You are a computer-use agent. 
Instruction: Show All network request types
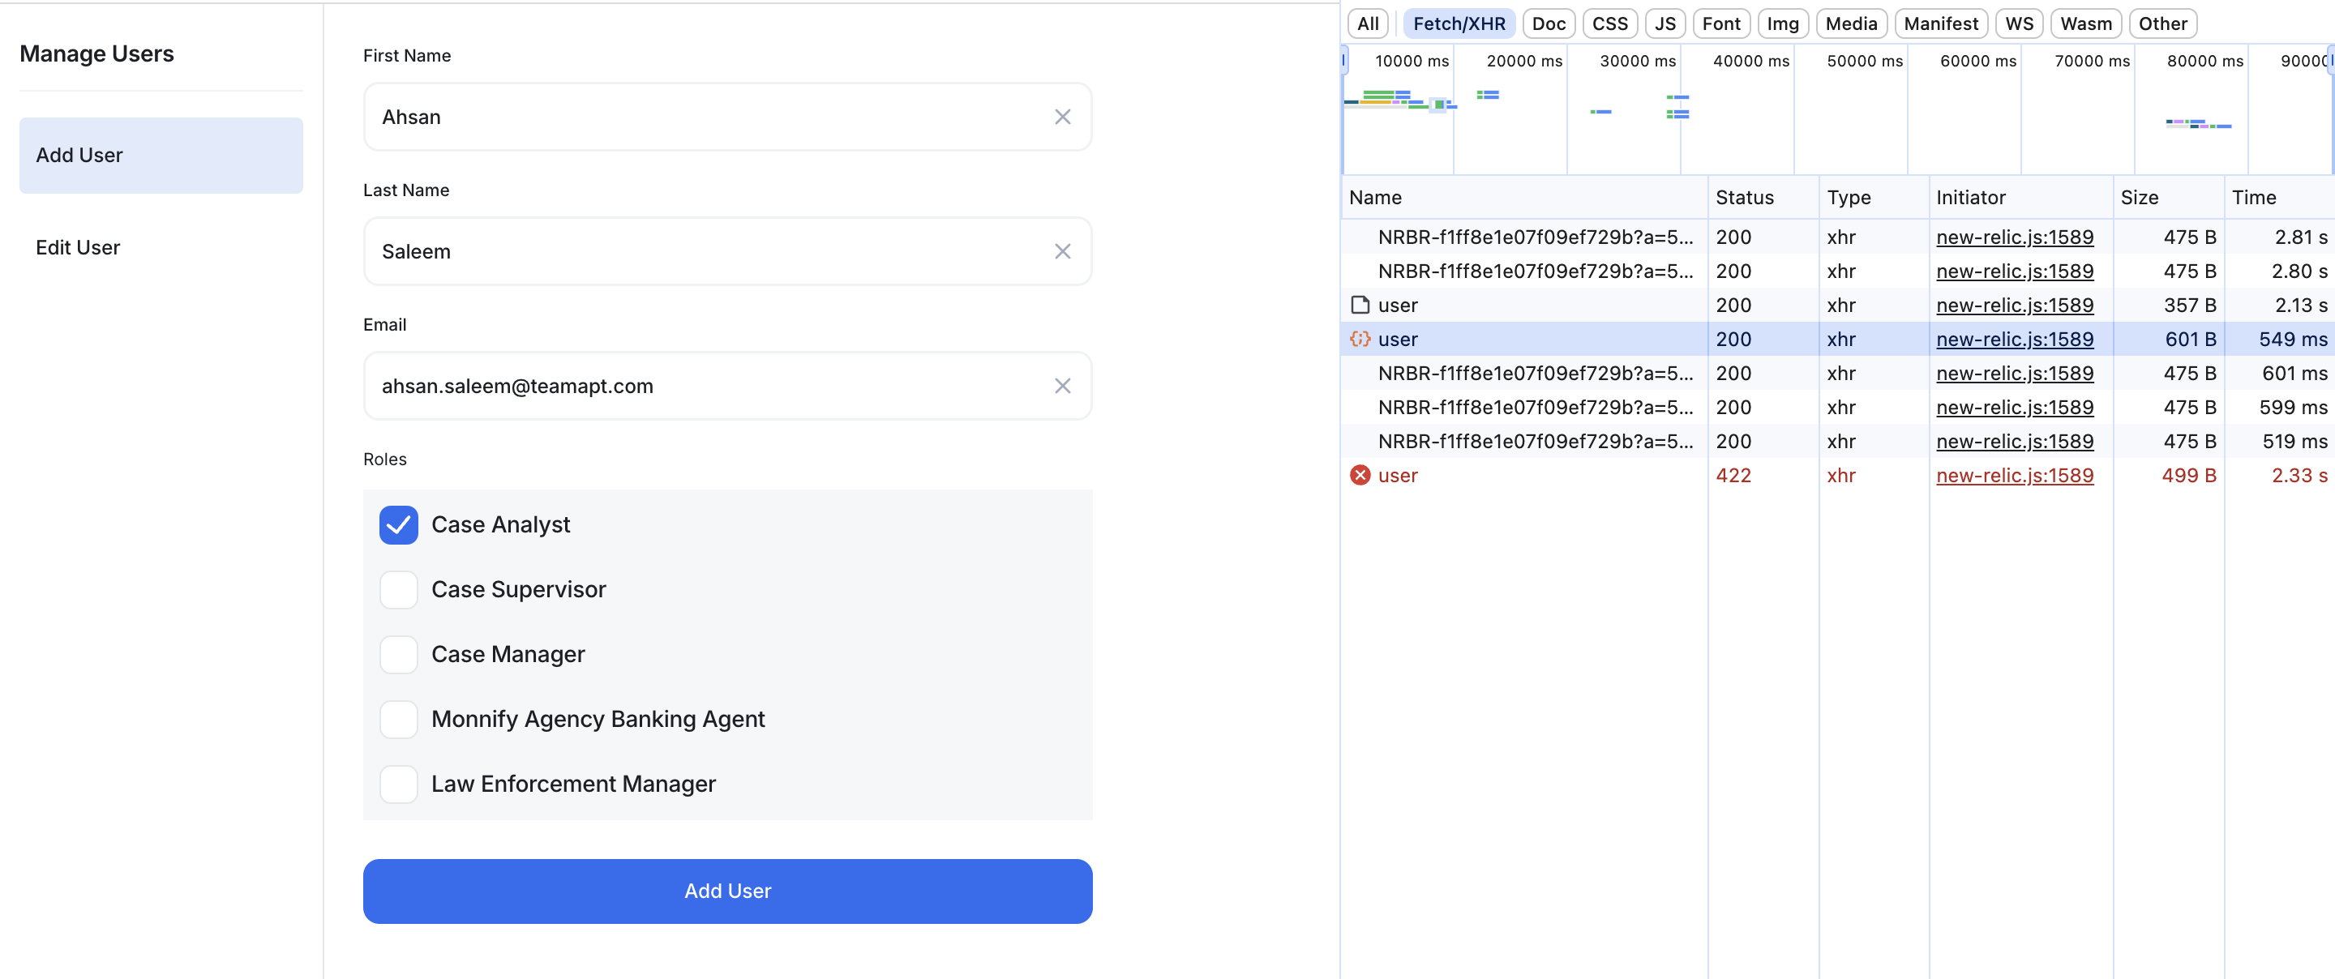click(x=1368, y=24)
